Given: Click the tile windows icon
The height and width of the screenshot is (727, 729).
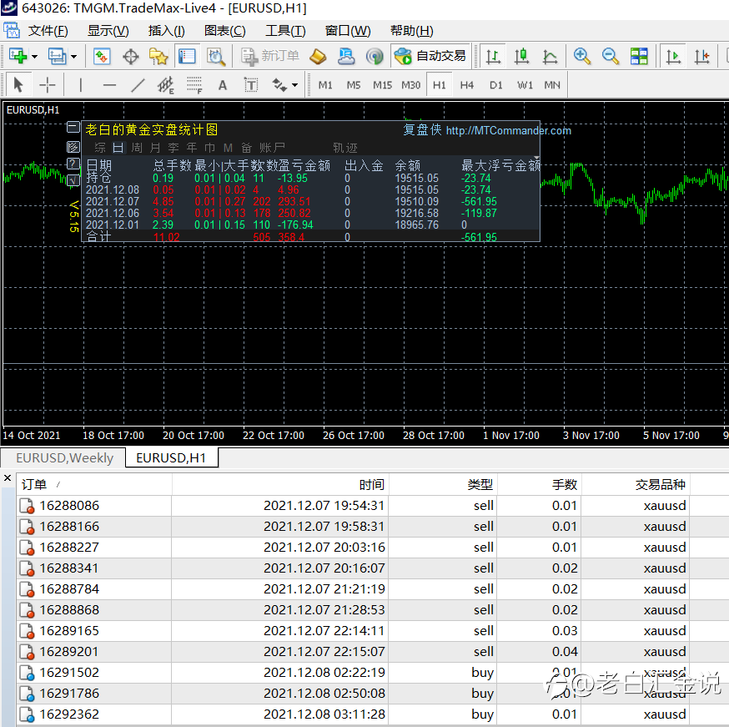Looking at the screenshot, I should coord(639,56).
